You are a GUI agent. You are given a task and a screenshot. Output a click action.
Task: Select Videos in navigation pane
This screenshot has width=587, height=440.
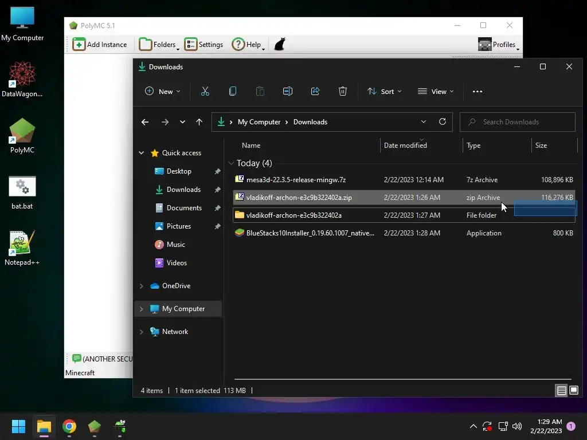(177, 262)
